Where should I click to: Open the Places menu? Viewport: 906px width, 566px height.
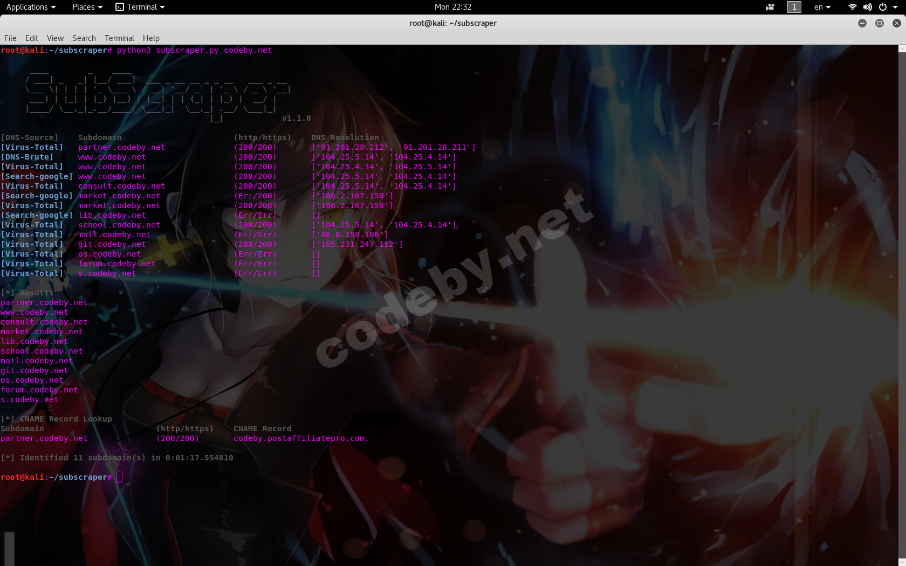(83, 7)
